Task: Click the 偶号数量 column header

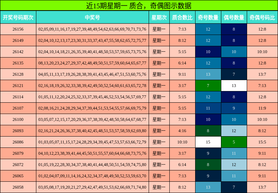Action: coord(234,17)
